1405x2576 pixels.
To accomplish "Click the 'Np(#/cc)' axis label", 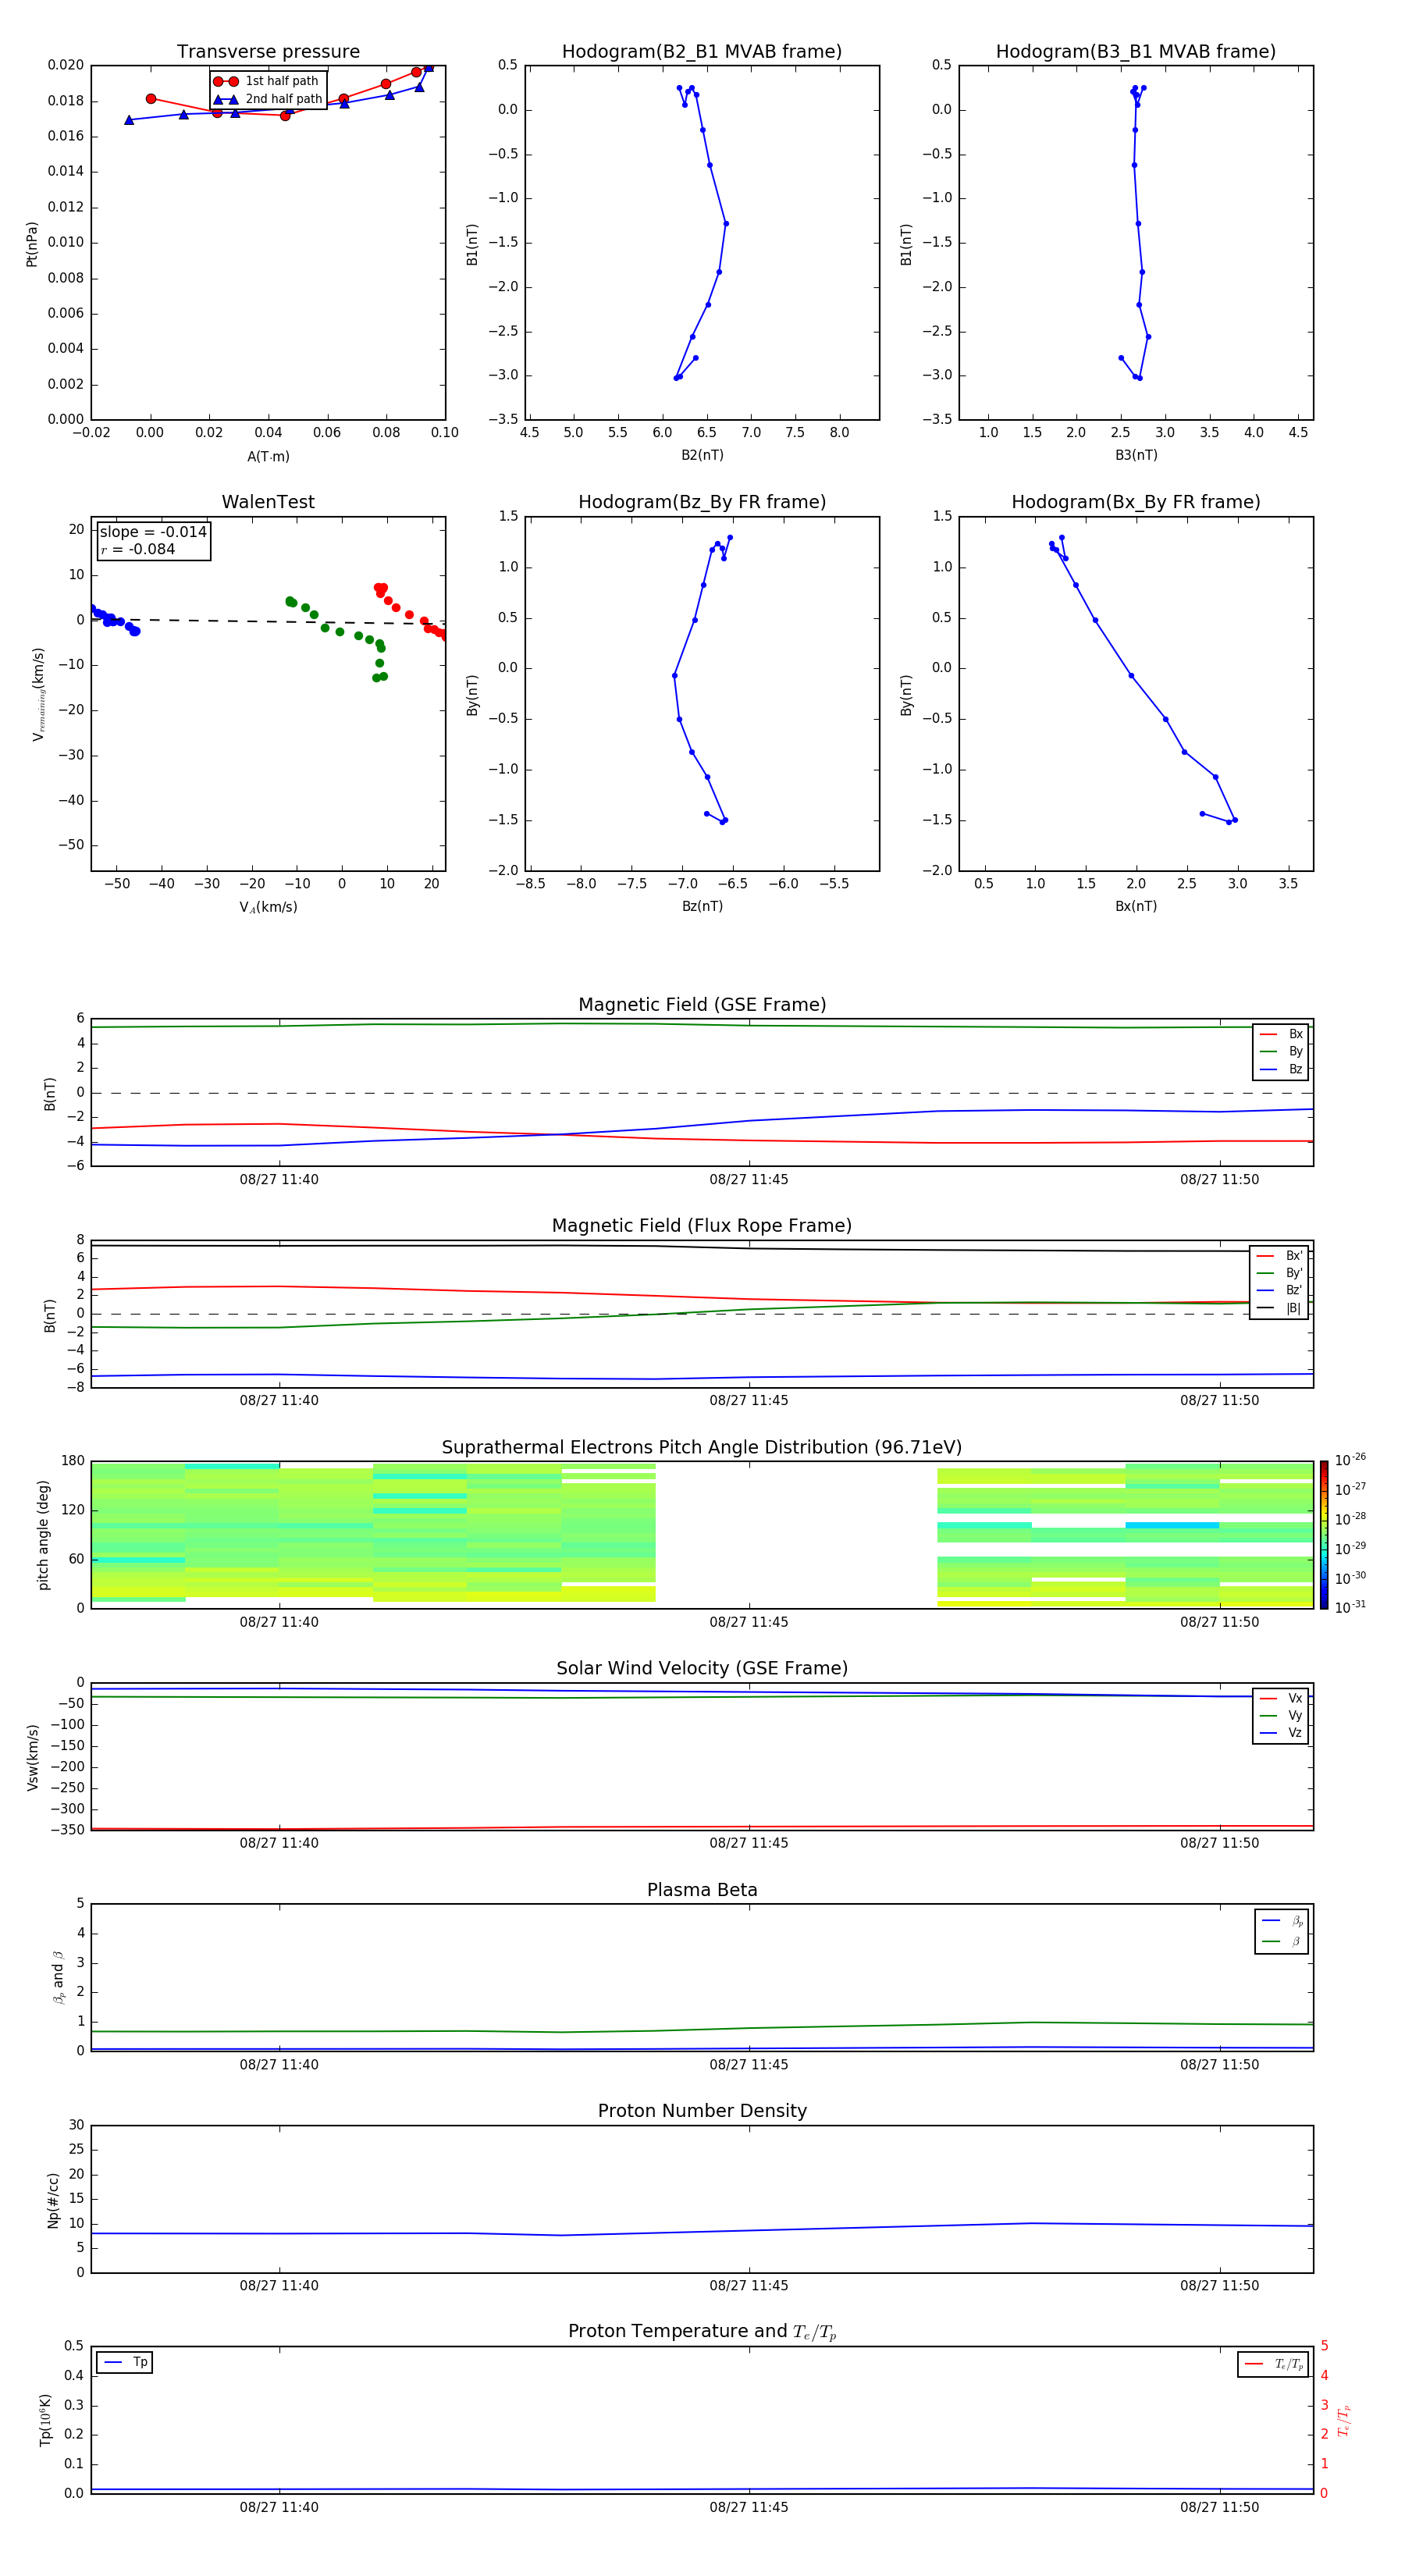I will click(53, 2200).
